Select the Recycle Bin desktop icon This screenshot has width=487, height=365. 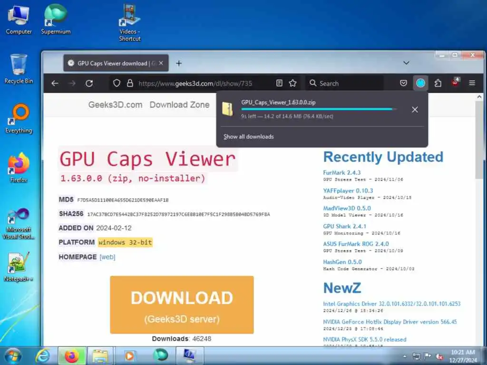pos(19,69)
